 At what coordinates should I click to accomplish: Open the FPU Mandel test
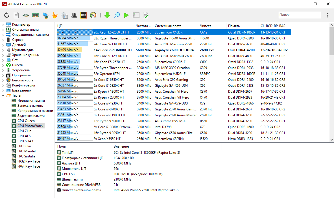[27, 151]
